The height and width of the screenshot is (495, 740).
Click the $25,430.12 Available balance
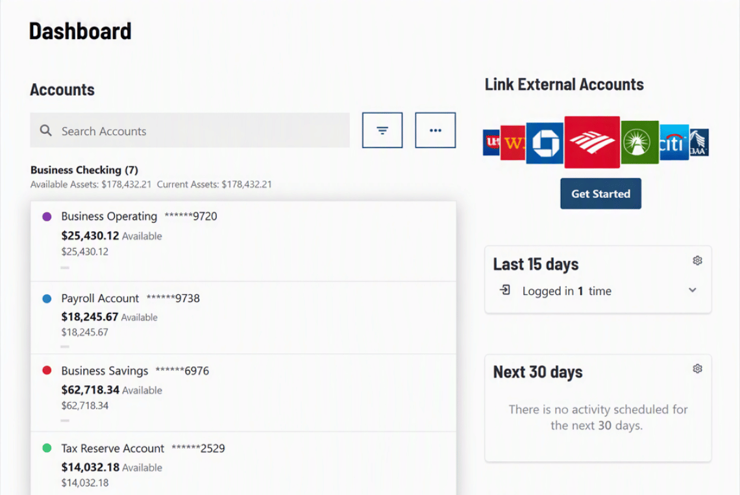point(112,236)
